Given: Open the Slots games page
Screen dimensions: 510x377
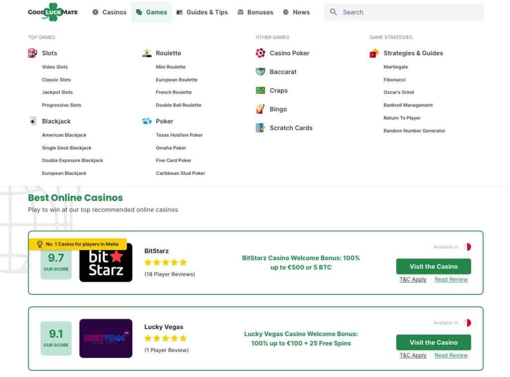Looking at the screenshot, I should [x=49, y=53].
